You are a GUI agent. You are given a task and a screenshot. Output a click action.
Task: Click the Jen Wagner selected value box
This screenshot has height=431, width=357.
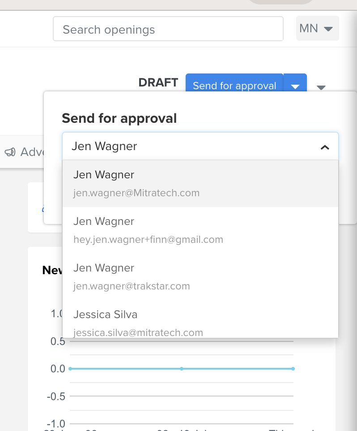pyautogui.click(x=200, y=146)
